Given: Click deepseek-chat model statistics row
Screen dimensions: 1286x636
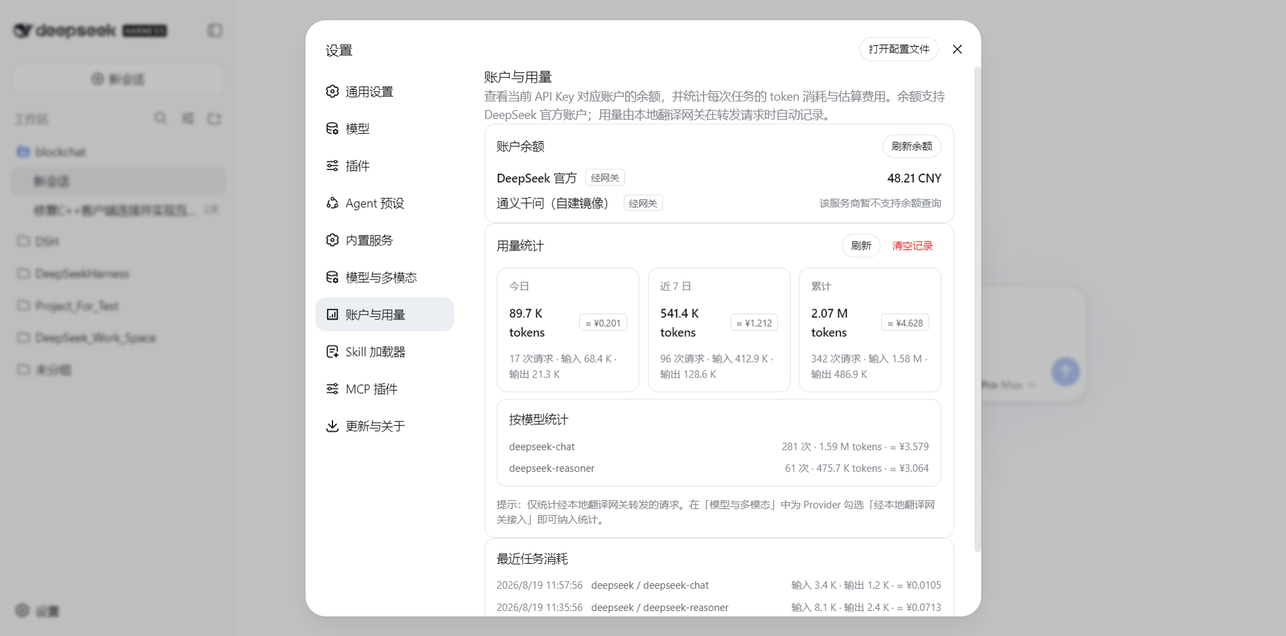Looking at the screenshot, I should (719, 447).
